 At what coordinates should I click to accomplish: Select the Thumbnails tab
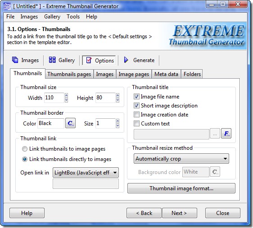(x=28, y=73)
